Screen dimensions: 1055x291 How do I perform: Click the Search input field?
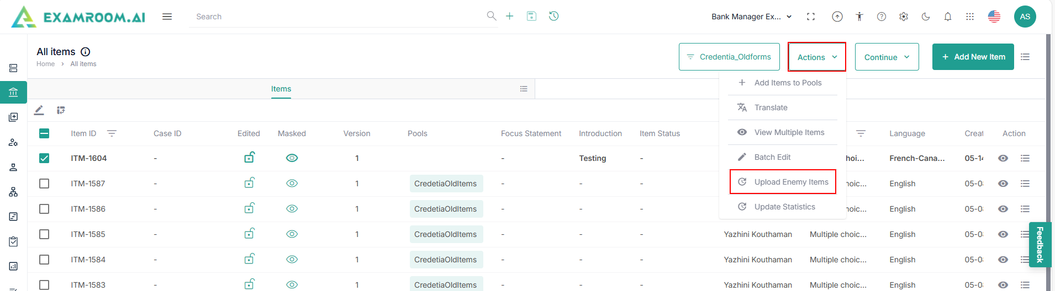pyautogui.click(x=337, y=17)
